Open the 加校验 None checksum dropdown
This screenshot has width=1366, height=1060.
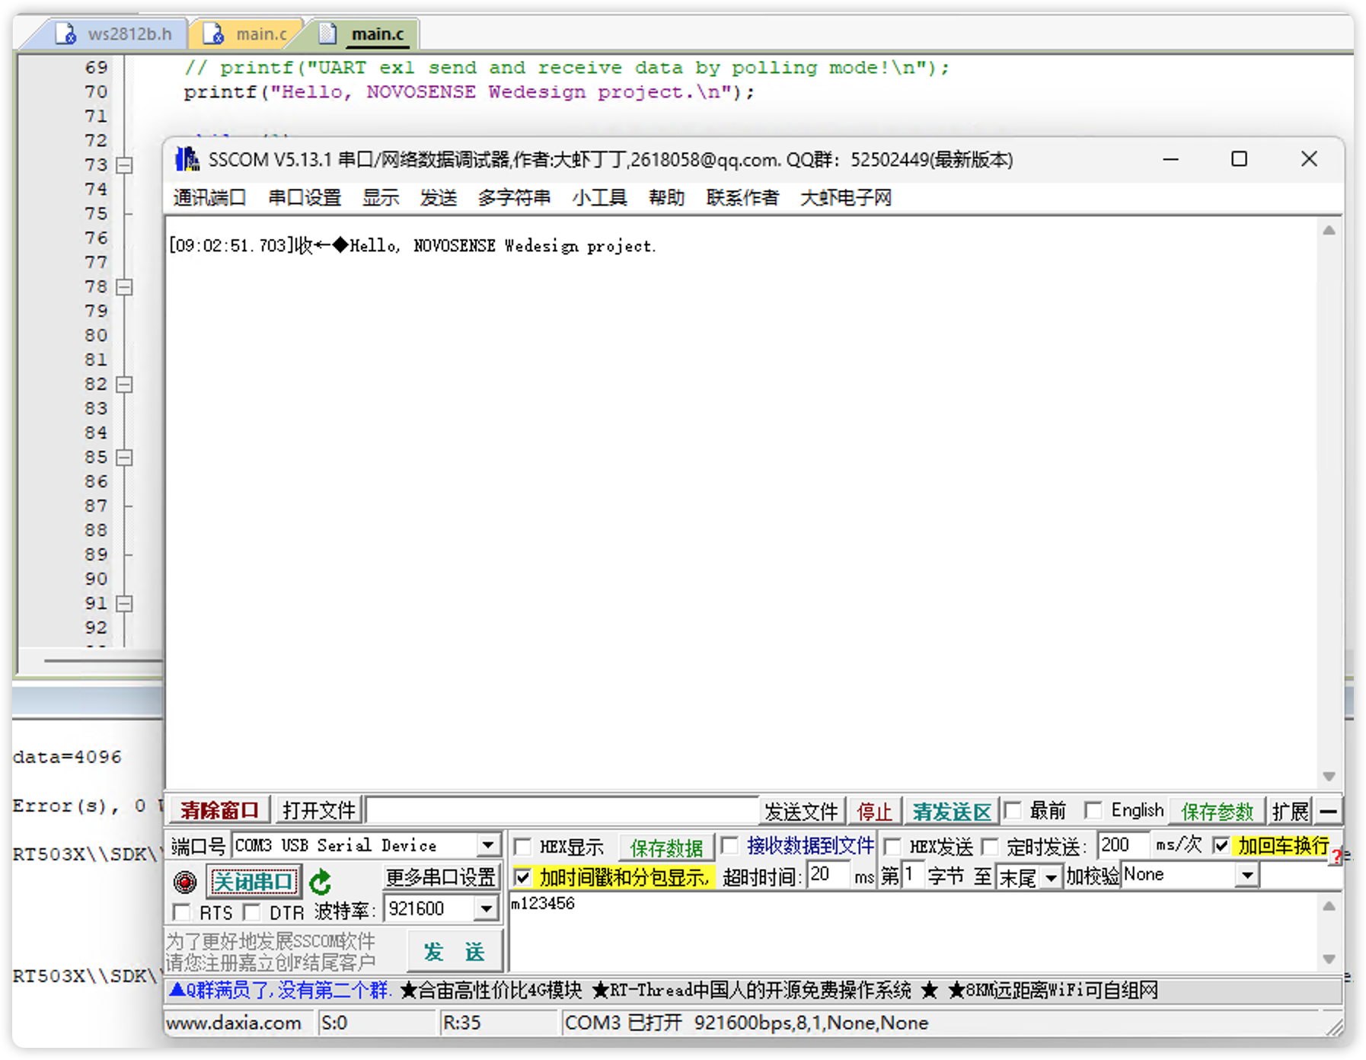(1246, 876)
